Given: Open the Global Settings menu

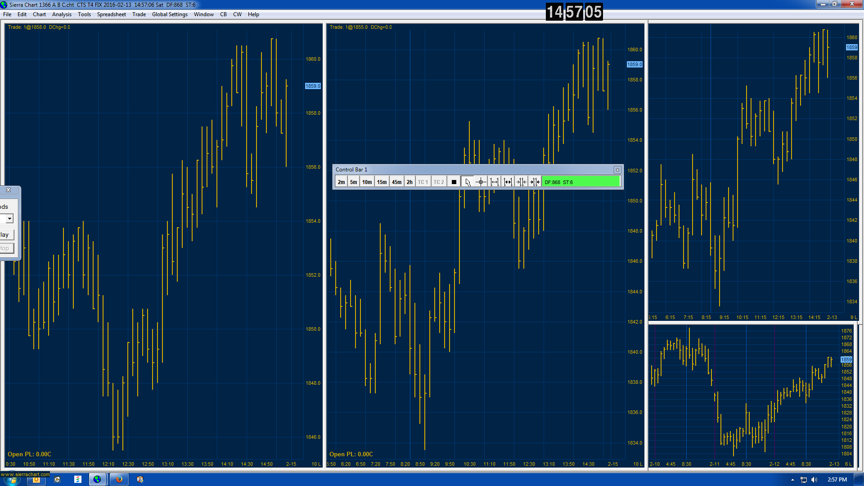Looking at the screenshot, I should (x=170, y=14).
